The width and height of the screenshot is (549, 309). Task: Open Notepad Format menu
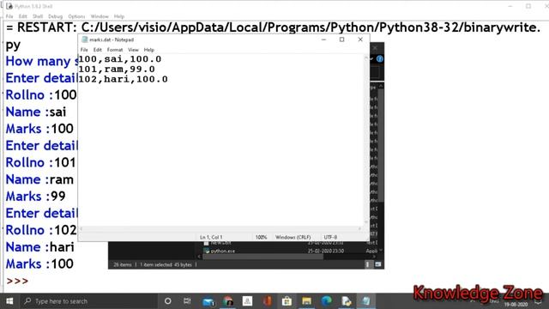[115, 50]
